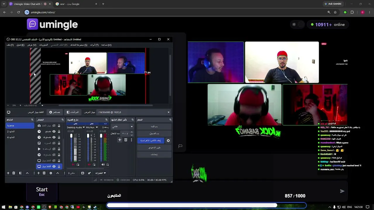Open transition properties three-dot menu
This screenshot has width=374, height=210.
(131, 140)
